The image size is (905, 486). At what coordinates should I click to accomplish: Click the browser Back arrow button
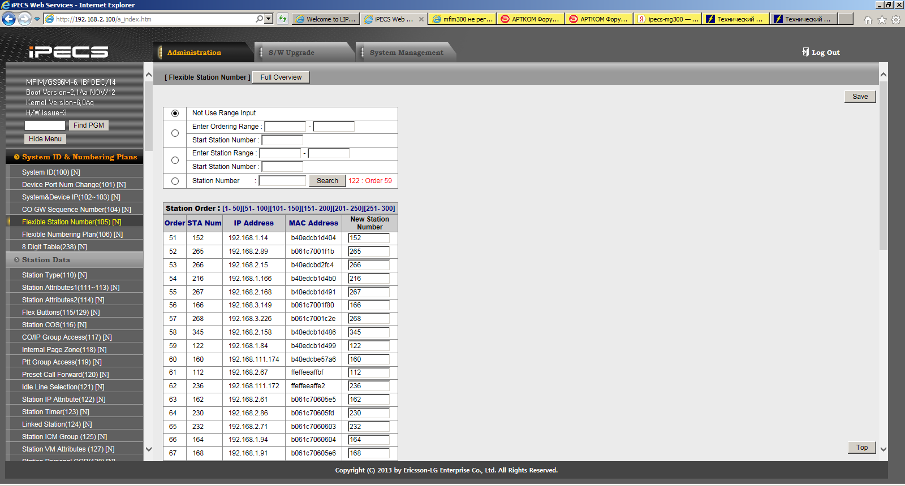coord(8,19)
